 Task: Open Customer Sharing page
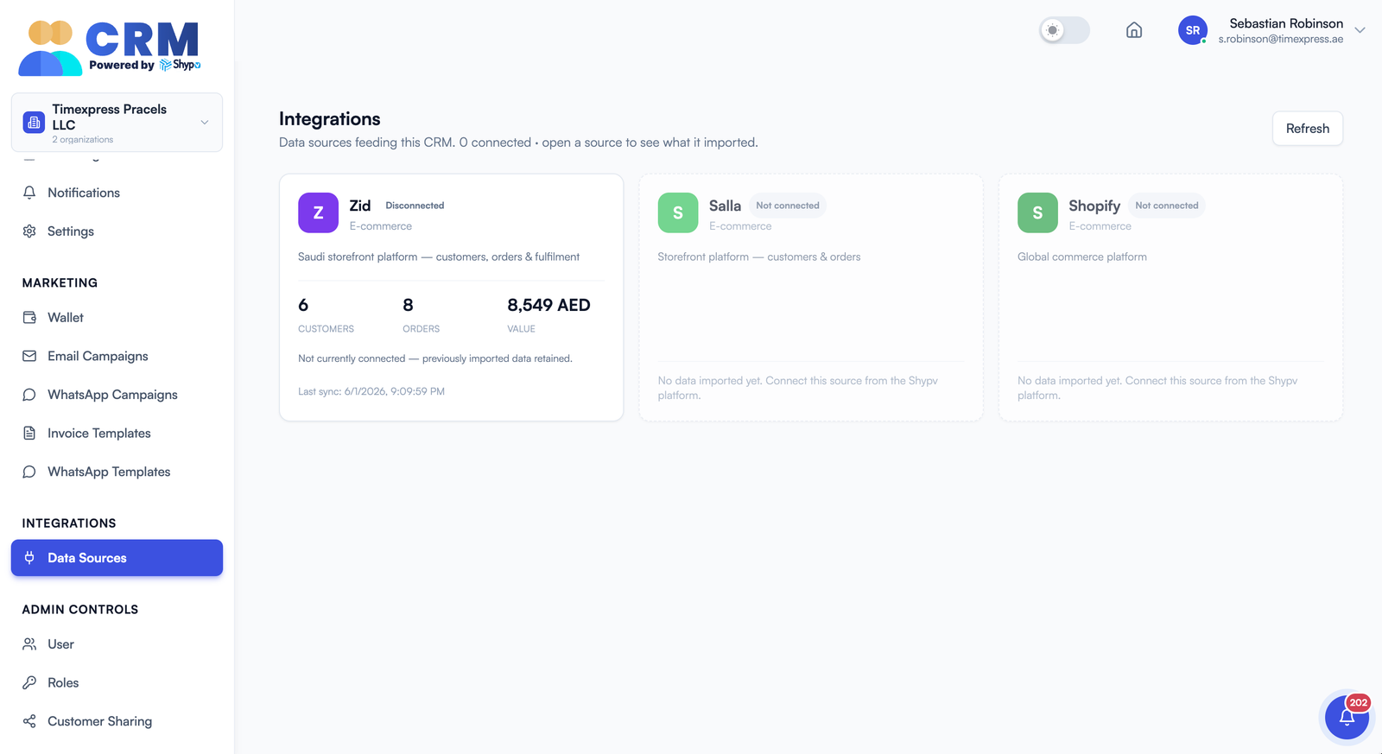tap(117, 721)
